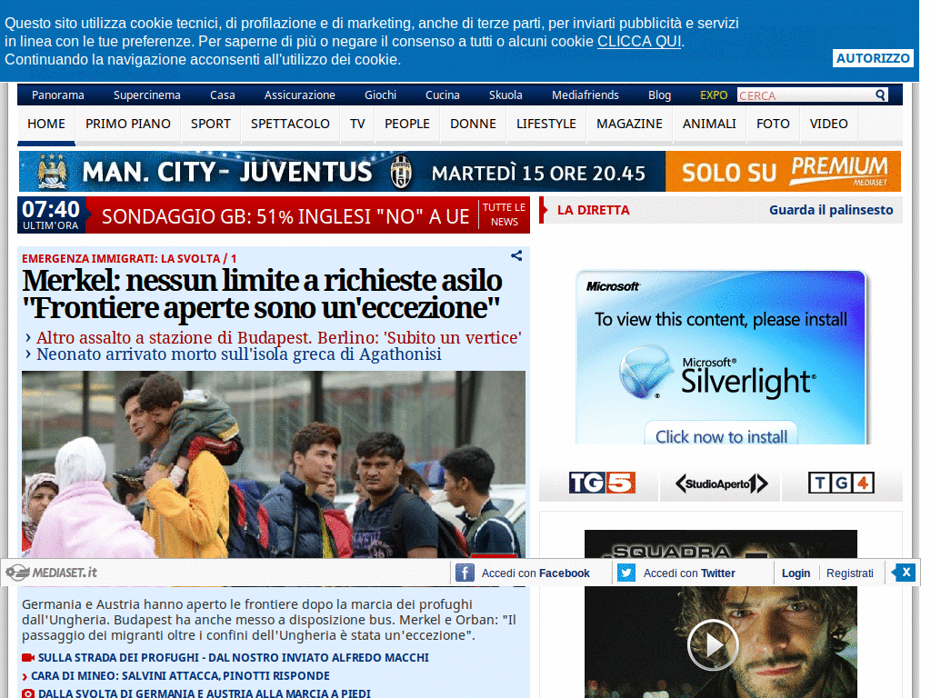Open Assicurazione in top bar
The image size is (931, 698).
300,95
